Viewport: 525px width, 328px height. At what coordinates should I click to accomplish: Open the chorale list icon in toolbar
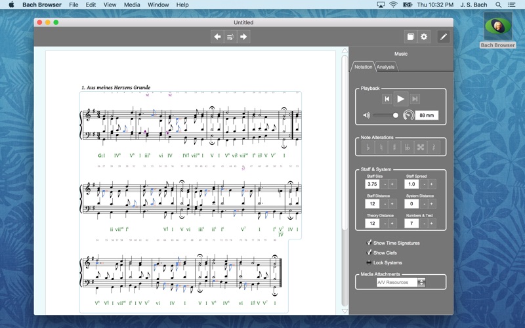click(x=230, y=37)
